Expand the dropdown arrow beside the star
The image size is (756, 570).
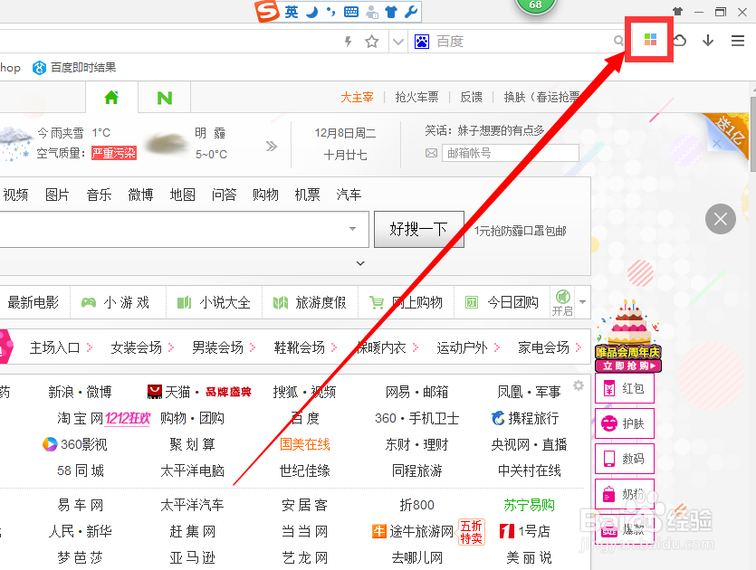click(x=398, y=41)
